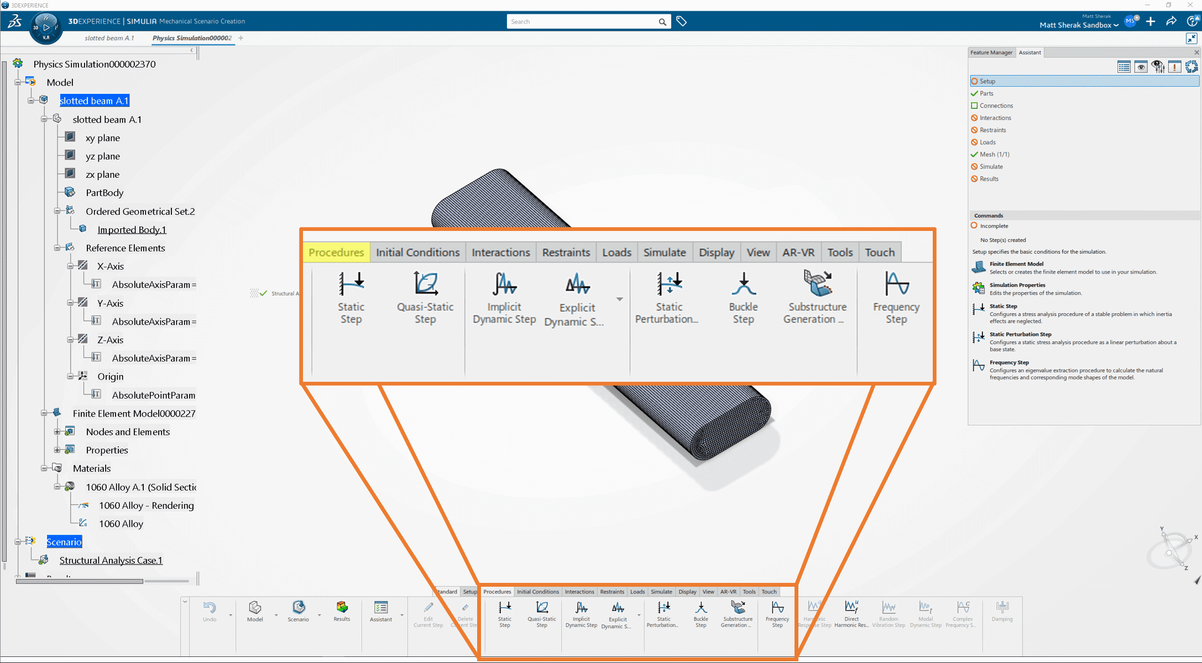The width and height of the screenshot is (1202, 663).
Task: Open the AR-VR tab in bottom action bar
Action: (x=728, y=592)
